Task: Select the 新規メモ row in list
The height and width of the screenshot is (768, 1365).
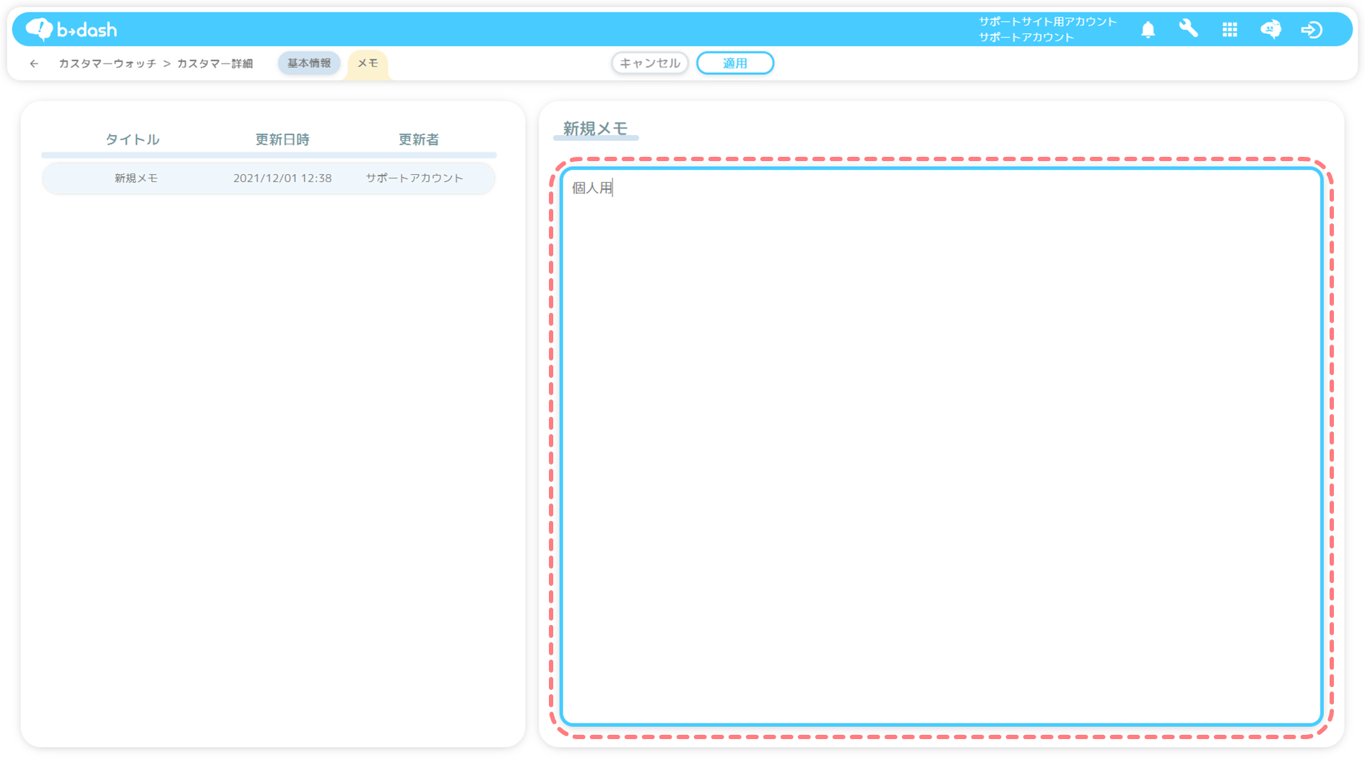Action: pos(269,178)
